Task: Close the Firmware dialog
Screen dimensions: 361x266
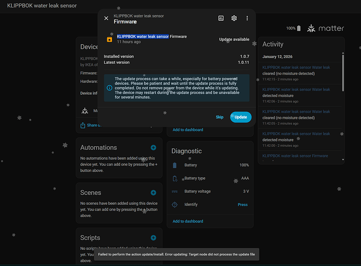Action: click(106, 18)
